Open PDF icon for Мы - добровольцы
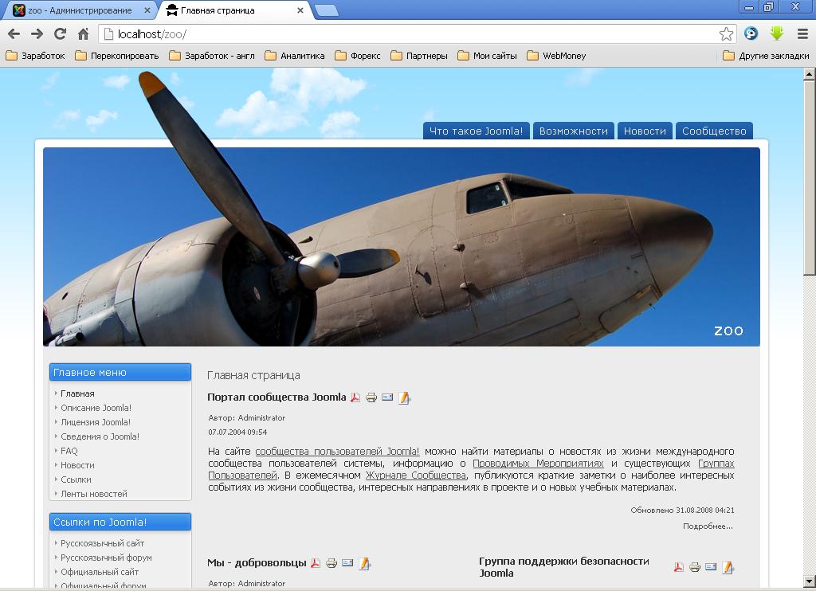 pyautogui.click(x=316, y=563)
